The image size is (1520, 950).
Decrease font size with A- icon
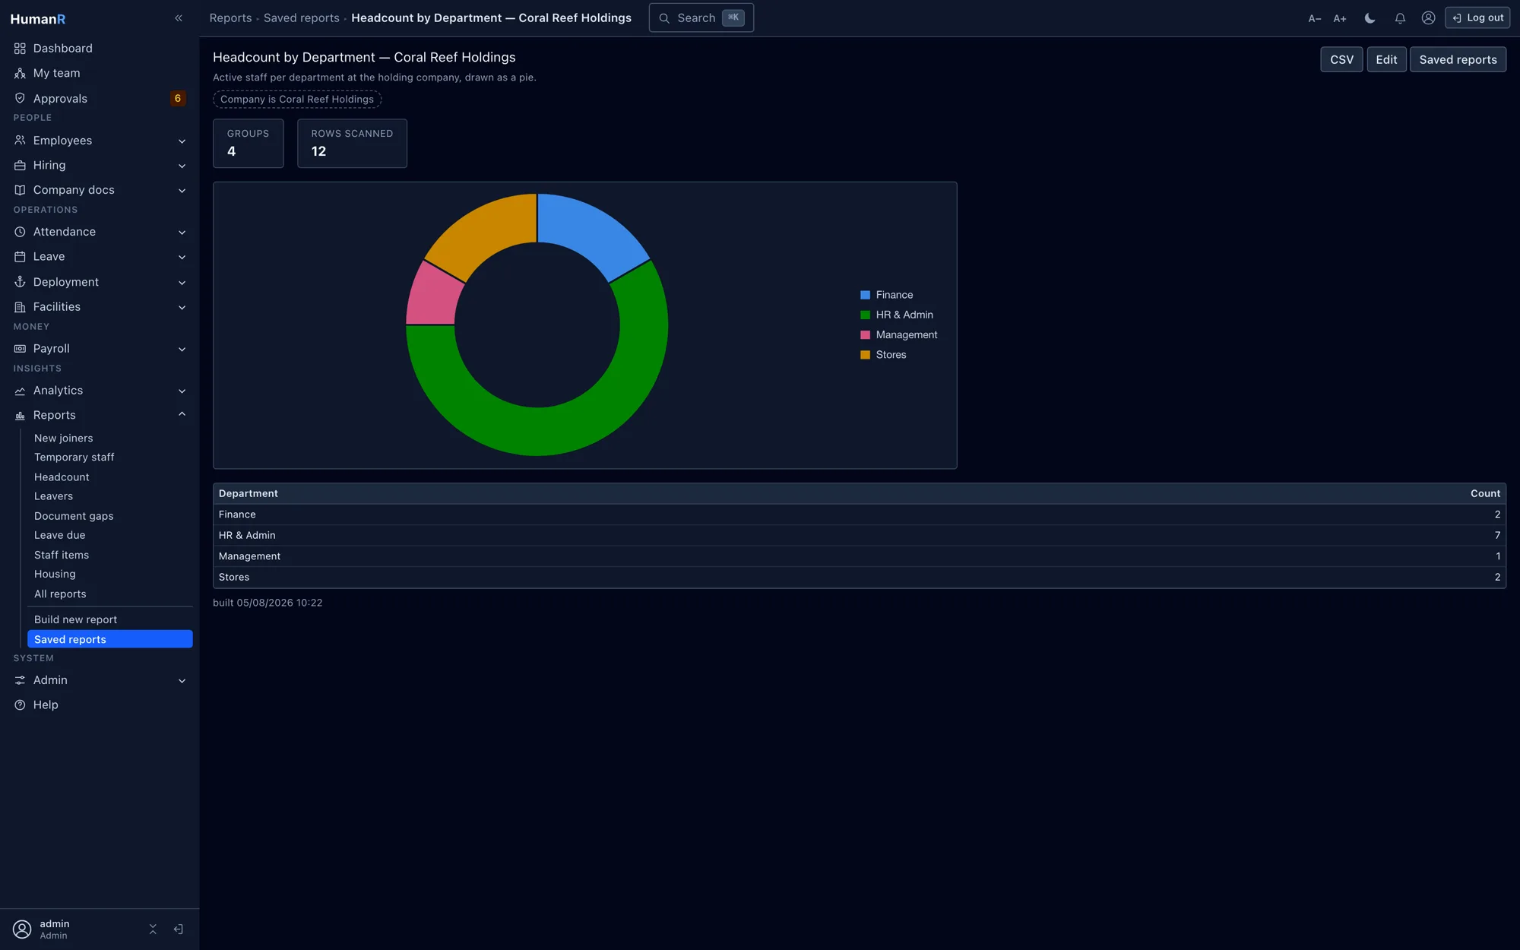click(1315, 18)
